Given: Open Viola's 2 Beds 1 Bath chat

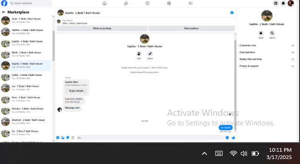Looking at the screenshot, I should click(25, 20).
